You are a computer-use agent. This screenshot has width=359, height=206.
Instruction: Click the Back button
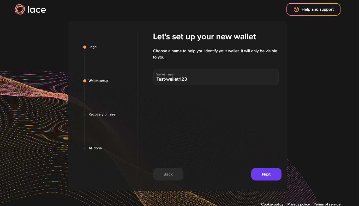tap(168, 174)
